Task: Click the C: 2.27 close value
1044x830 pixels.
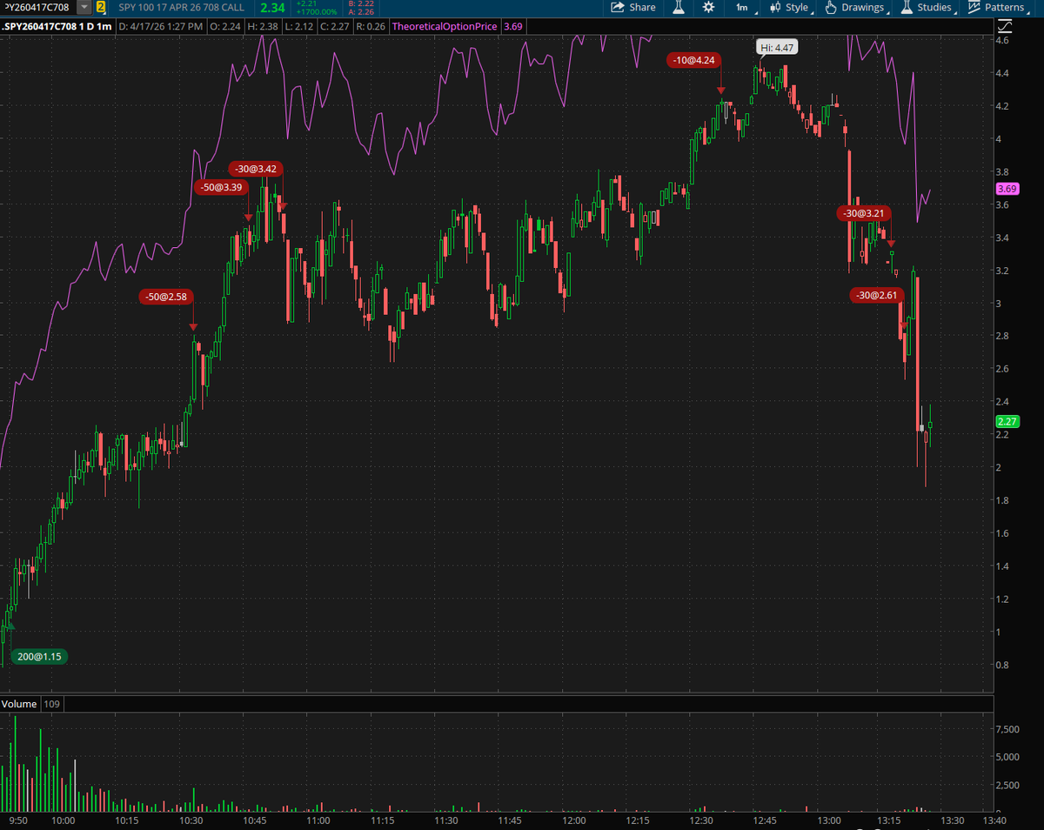Action: (x=337, y=26)
